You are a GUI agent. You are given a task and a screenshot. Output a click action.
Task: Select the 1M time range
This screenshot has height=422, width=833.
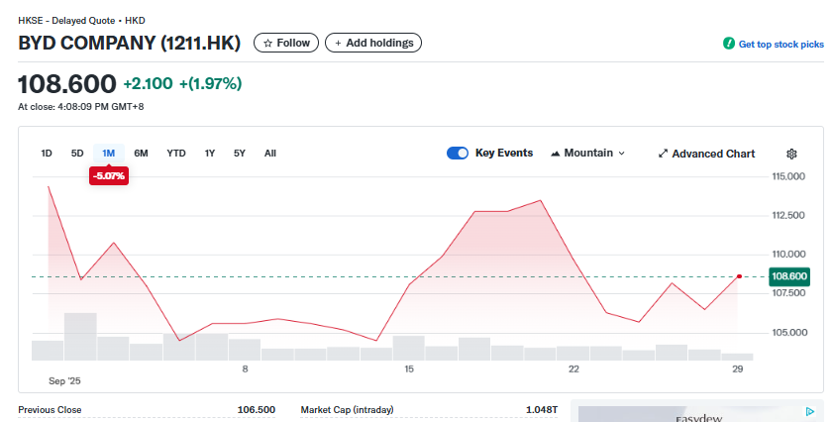pyautogui.click(x=108, y=154)
